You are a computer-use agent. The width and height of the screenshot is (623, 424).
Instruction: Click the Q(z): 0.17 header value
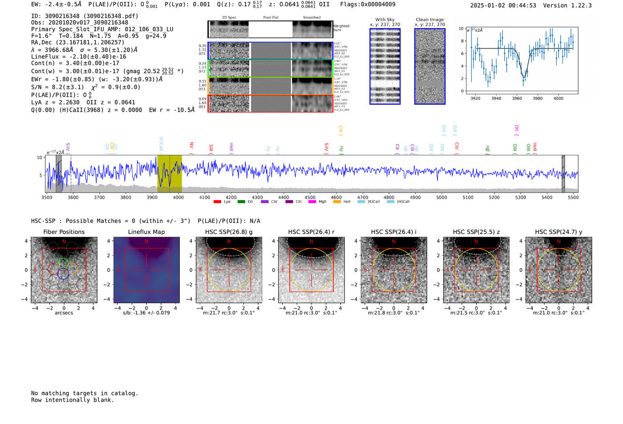point(240,4)
